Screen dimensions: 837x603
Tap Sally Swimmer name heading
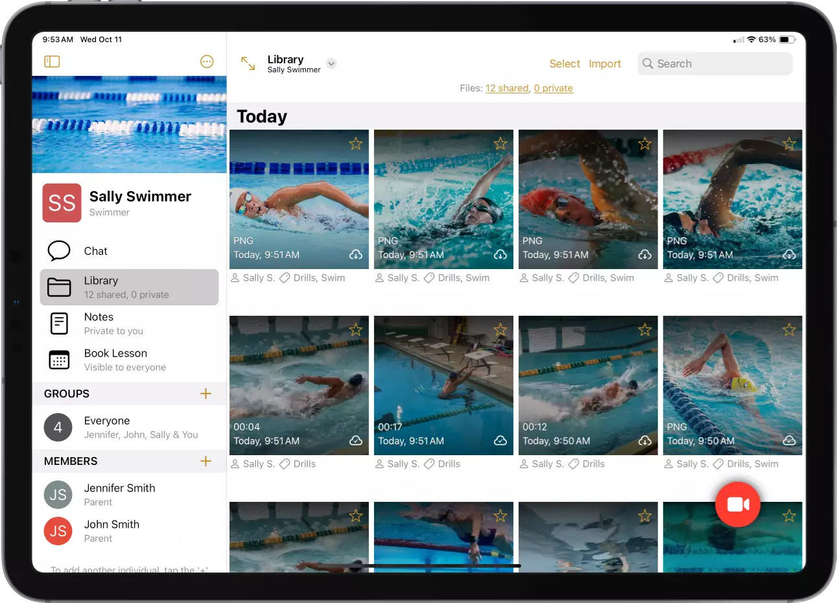[x=140, y=196]
